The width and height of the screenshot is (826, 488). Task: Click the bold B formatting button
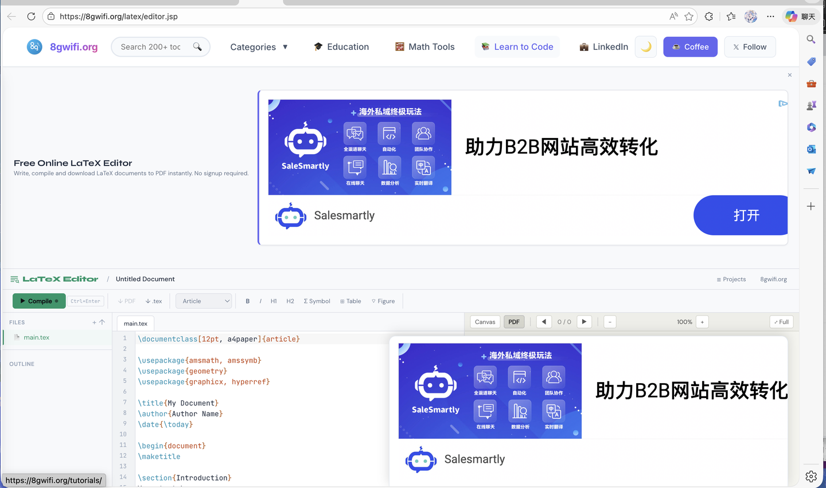[x=248, y=301]
